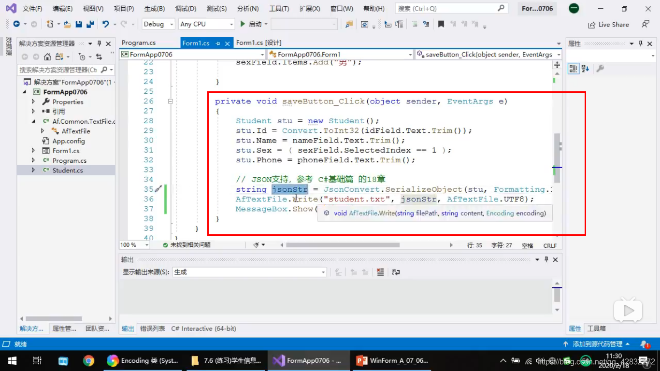Image resolution: width=660 pixels, height=371 pixels.
Task: Open the 文件(F) menu
Action: pyautogui.click(x=32, y=9)
